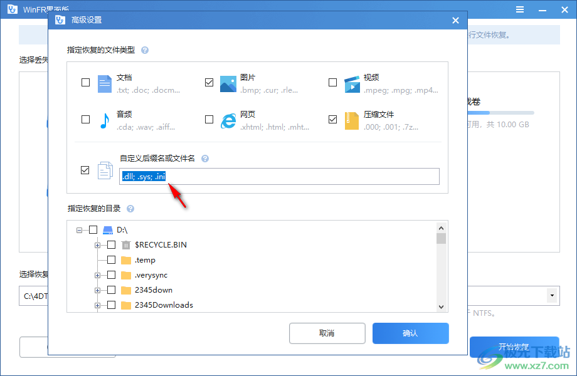Open the hamburger menu at top right

[519, 9]
